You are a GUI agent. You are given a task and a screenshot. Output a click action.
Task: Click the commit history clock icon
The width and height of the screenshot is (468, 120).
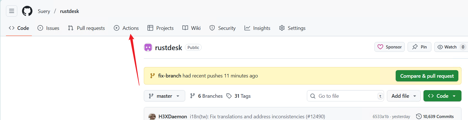pyautogui.click(x=419, y=116)
